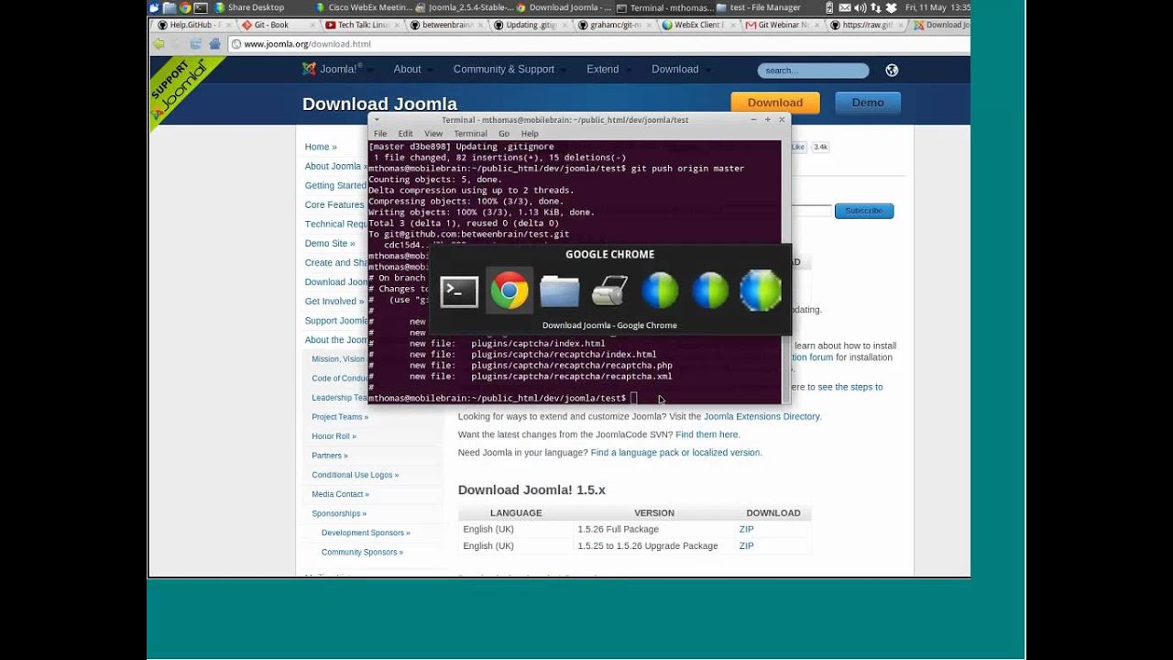Click the Chrome reload button
This screenshot has width=1173, height=660.
[x=195, y=44]
